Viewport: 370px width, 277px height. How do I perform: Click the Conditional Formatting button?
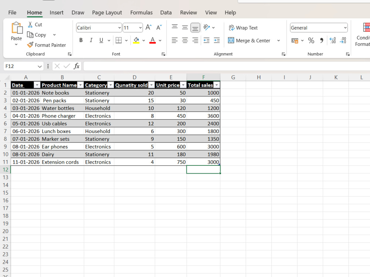point(363,35)
